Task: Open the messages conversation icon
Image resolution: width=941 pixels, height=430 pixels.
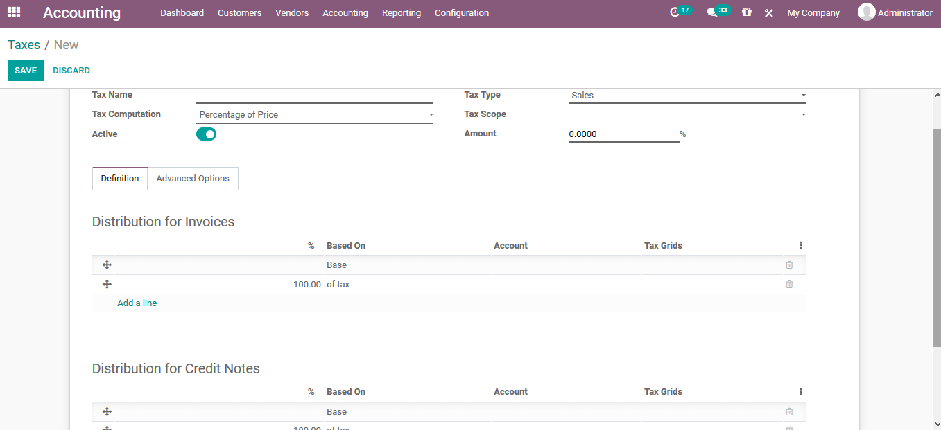Action: pos(714,12)
